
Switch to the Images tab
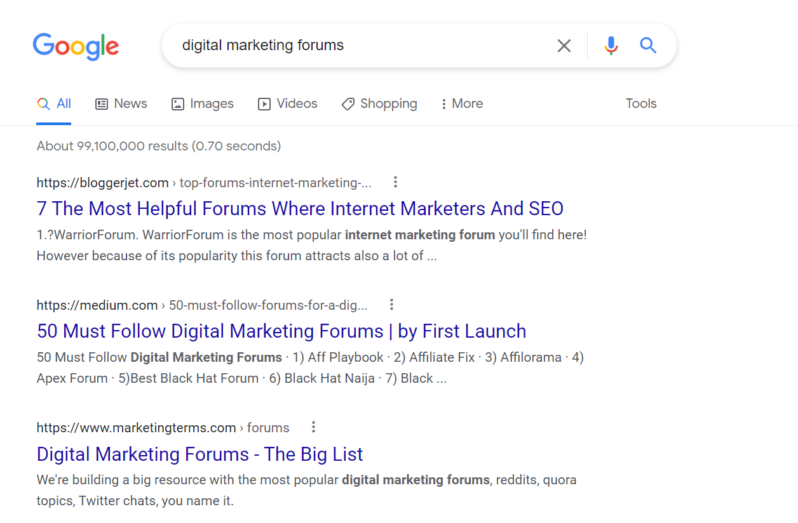(203, 104)
